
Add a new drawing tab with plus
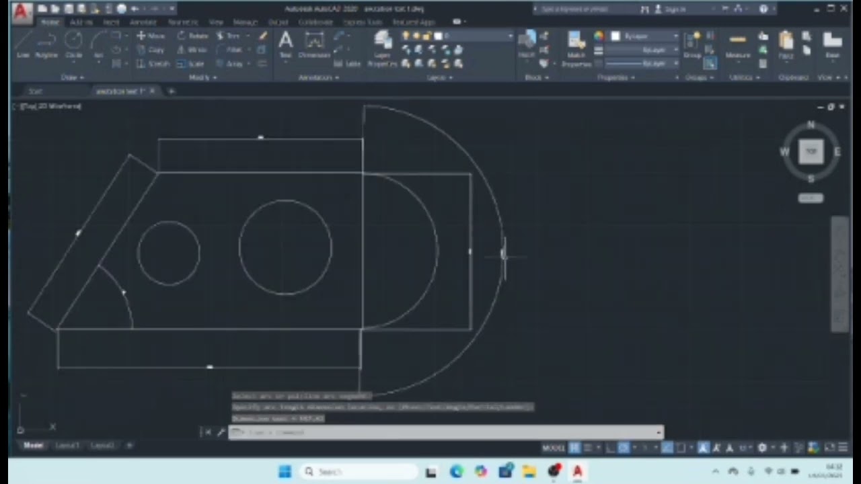click(x=172, y=91)
